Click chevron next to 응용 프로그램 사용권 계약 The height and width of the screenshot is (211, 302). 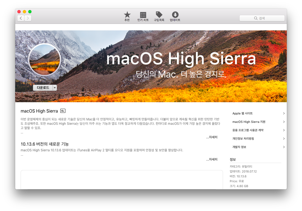pos(284,130)
